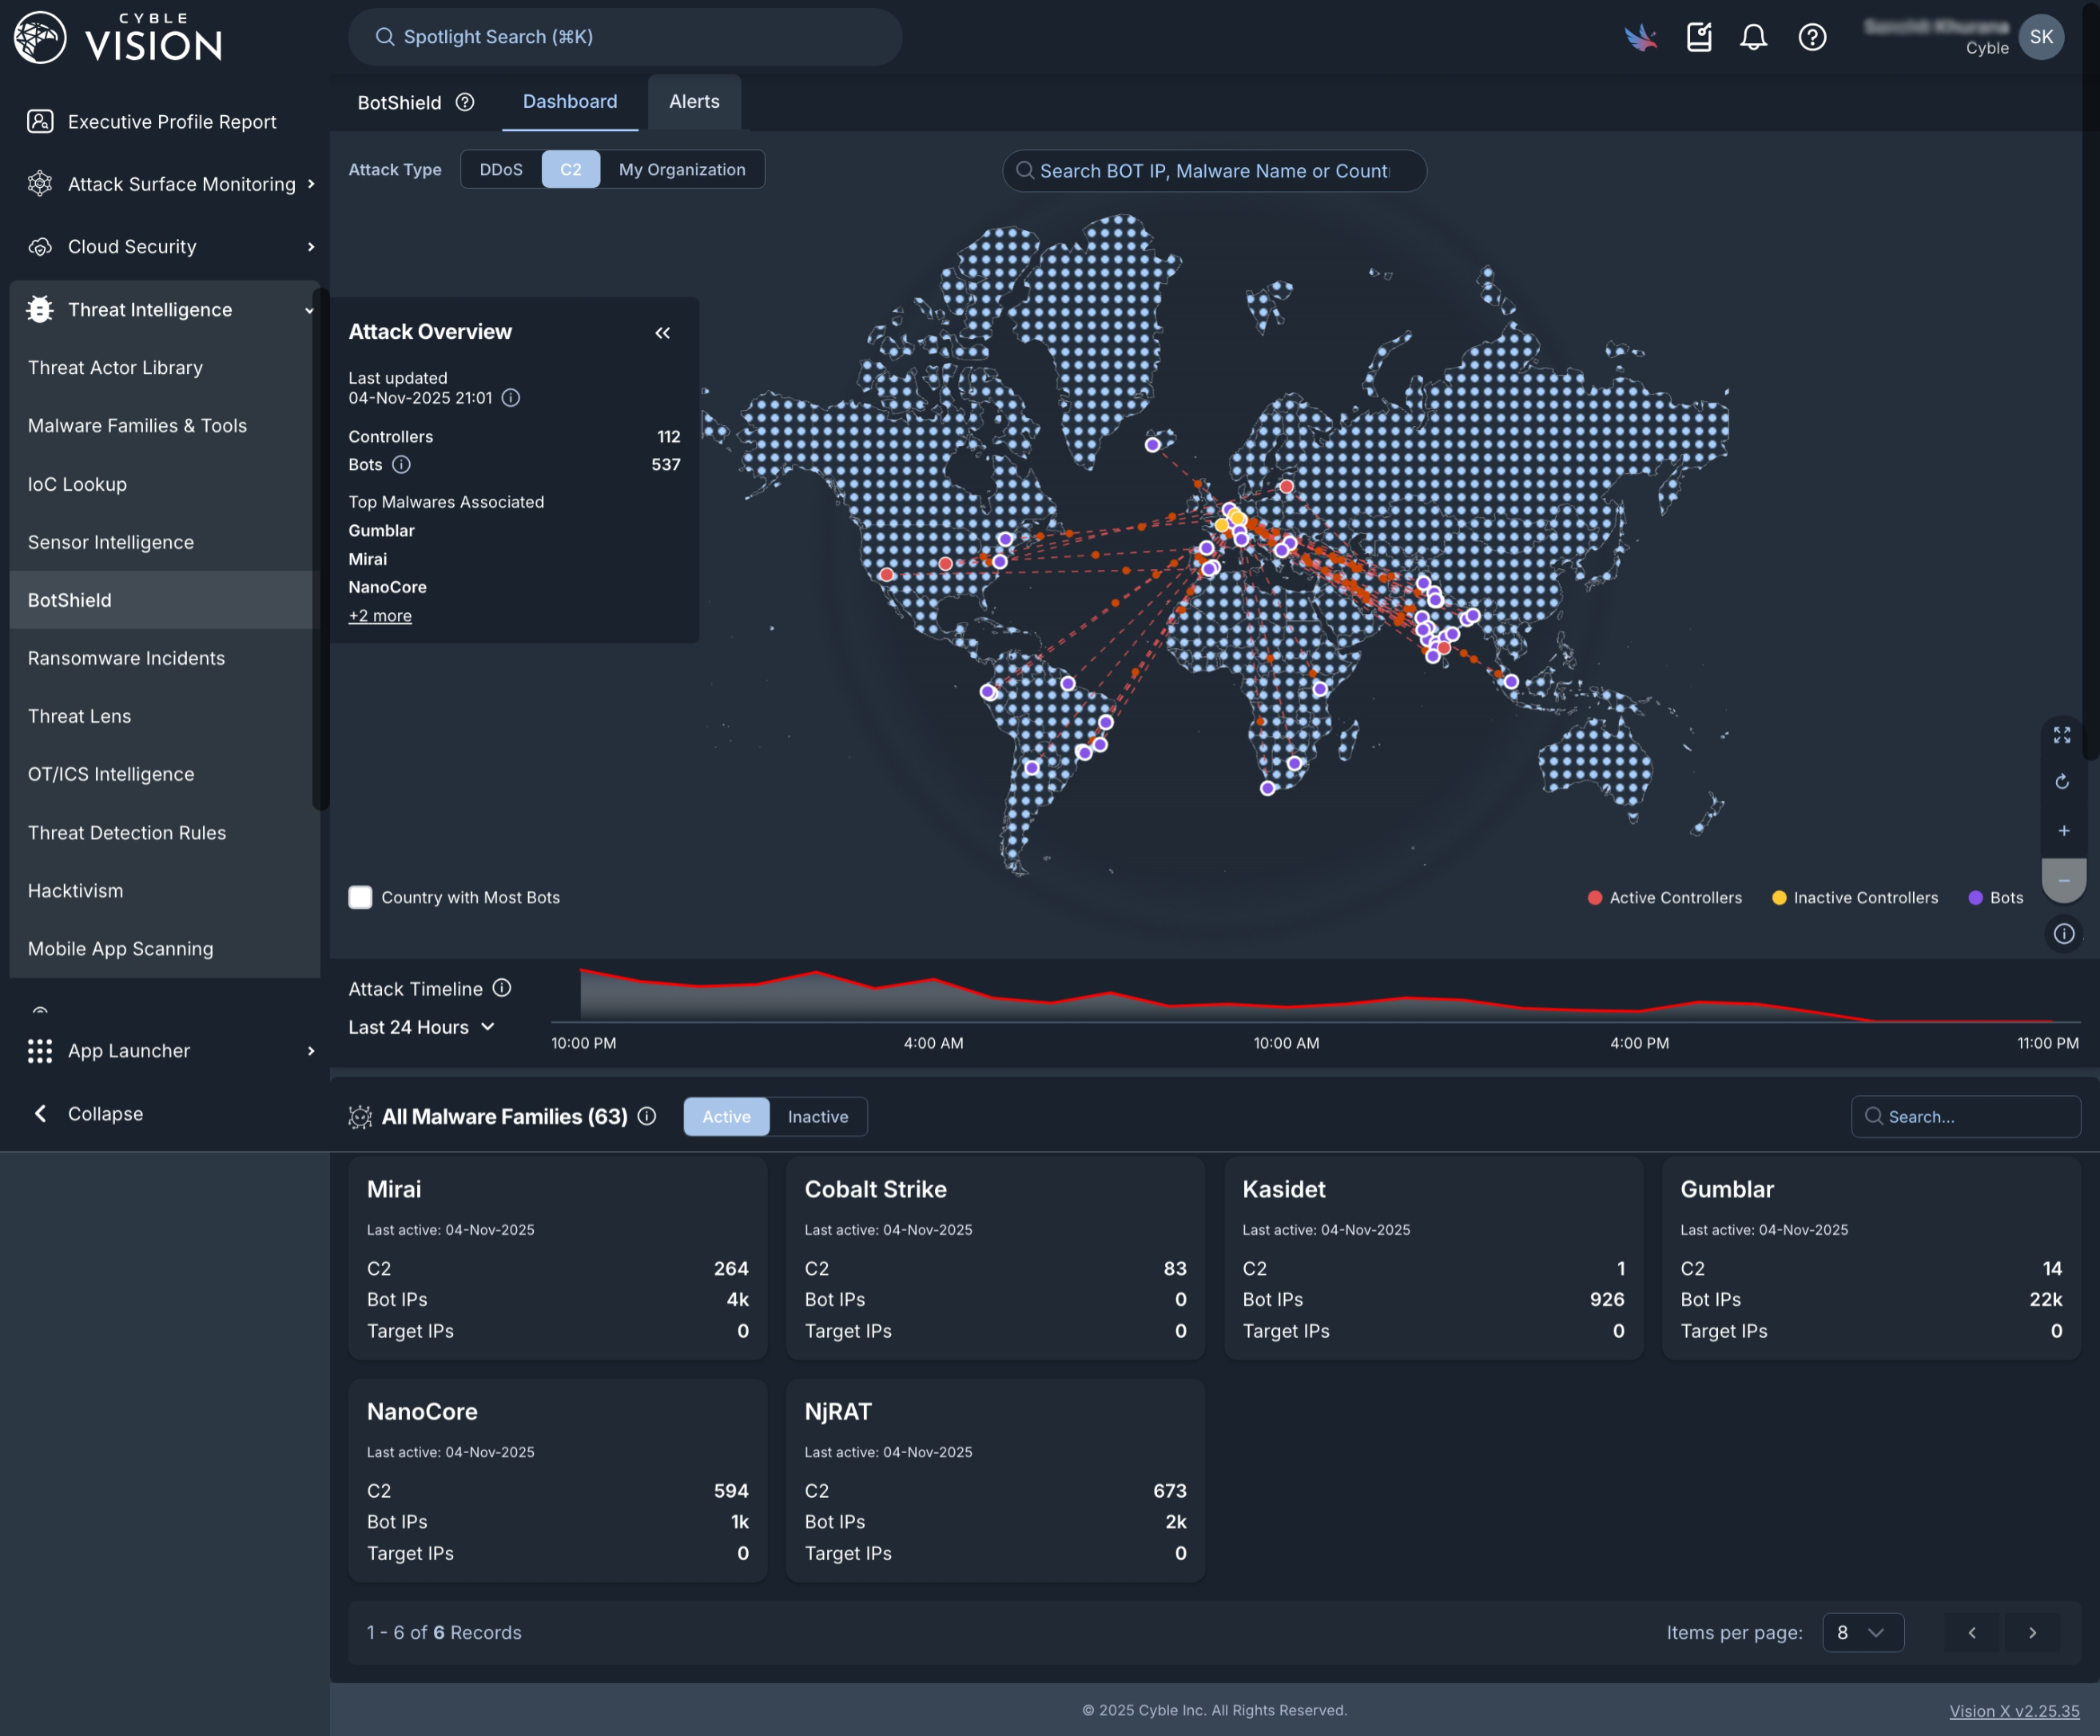Image resolution: width=2100 pixels, height=1736 pixels.
Task: Switch to Alerts tab
Action: (694, 102)
